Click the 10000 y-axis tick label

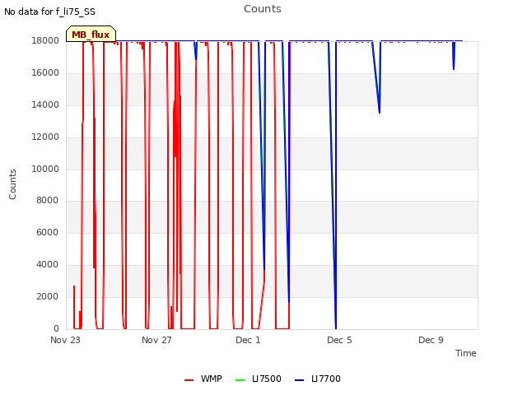pyautogui.click(x=45, y=169)
